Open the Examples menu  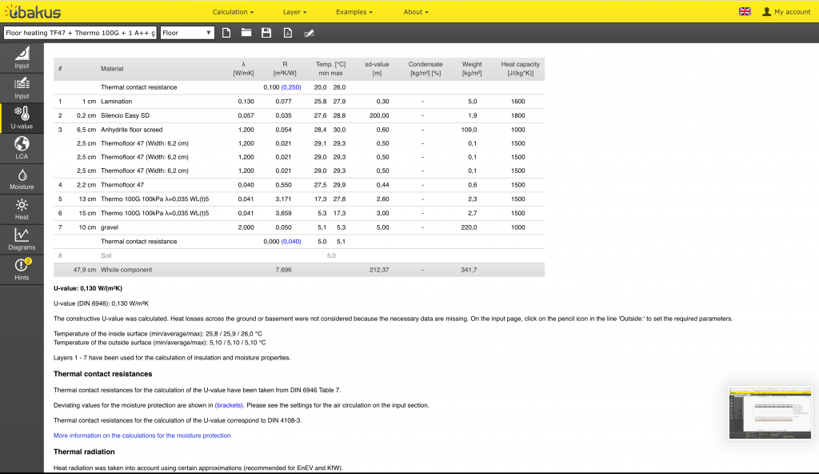click(x=354, y=12)
